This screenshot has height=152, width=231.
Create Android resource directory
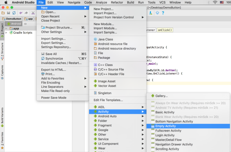click(118, 49)
